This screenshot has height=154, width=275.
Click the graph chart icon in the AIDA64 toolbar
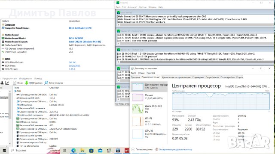coord(7,83)
